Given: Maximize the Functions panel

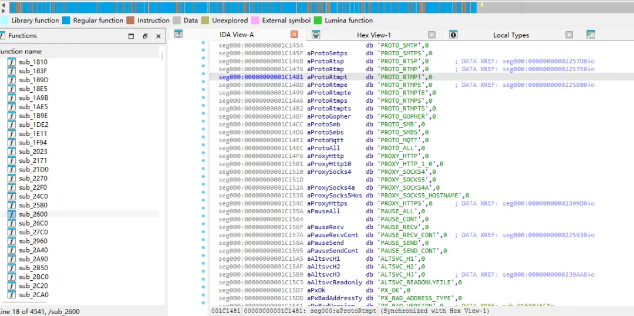Looking at the screenshot, I should coord(131,36).
